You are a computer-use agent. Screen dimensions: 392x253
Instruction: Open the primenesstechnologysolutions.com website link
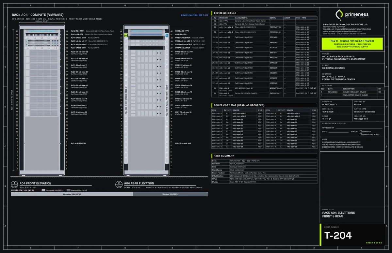click(353, 29)
